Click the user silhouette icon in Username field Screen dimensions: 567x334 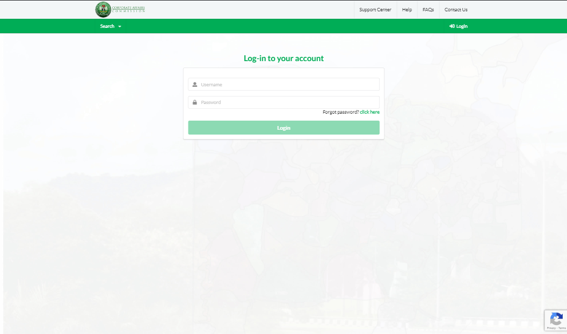click(x=195, y=85)
